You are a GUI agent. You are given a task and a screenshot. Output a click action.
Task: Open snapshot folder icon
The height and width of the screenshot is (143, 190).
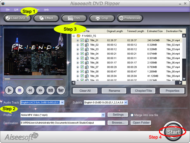tap(61, 90)
